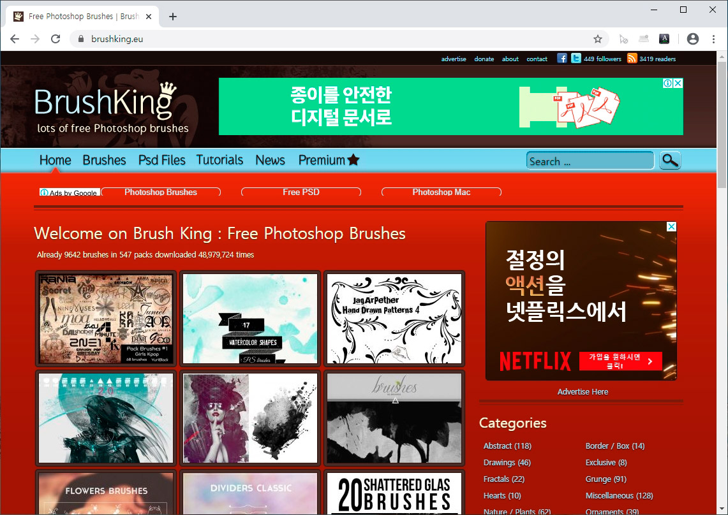Click the about link
The height and width of the screenshot is (515, 728).
[x=510, y=59]
